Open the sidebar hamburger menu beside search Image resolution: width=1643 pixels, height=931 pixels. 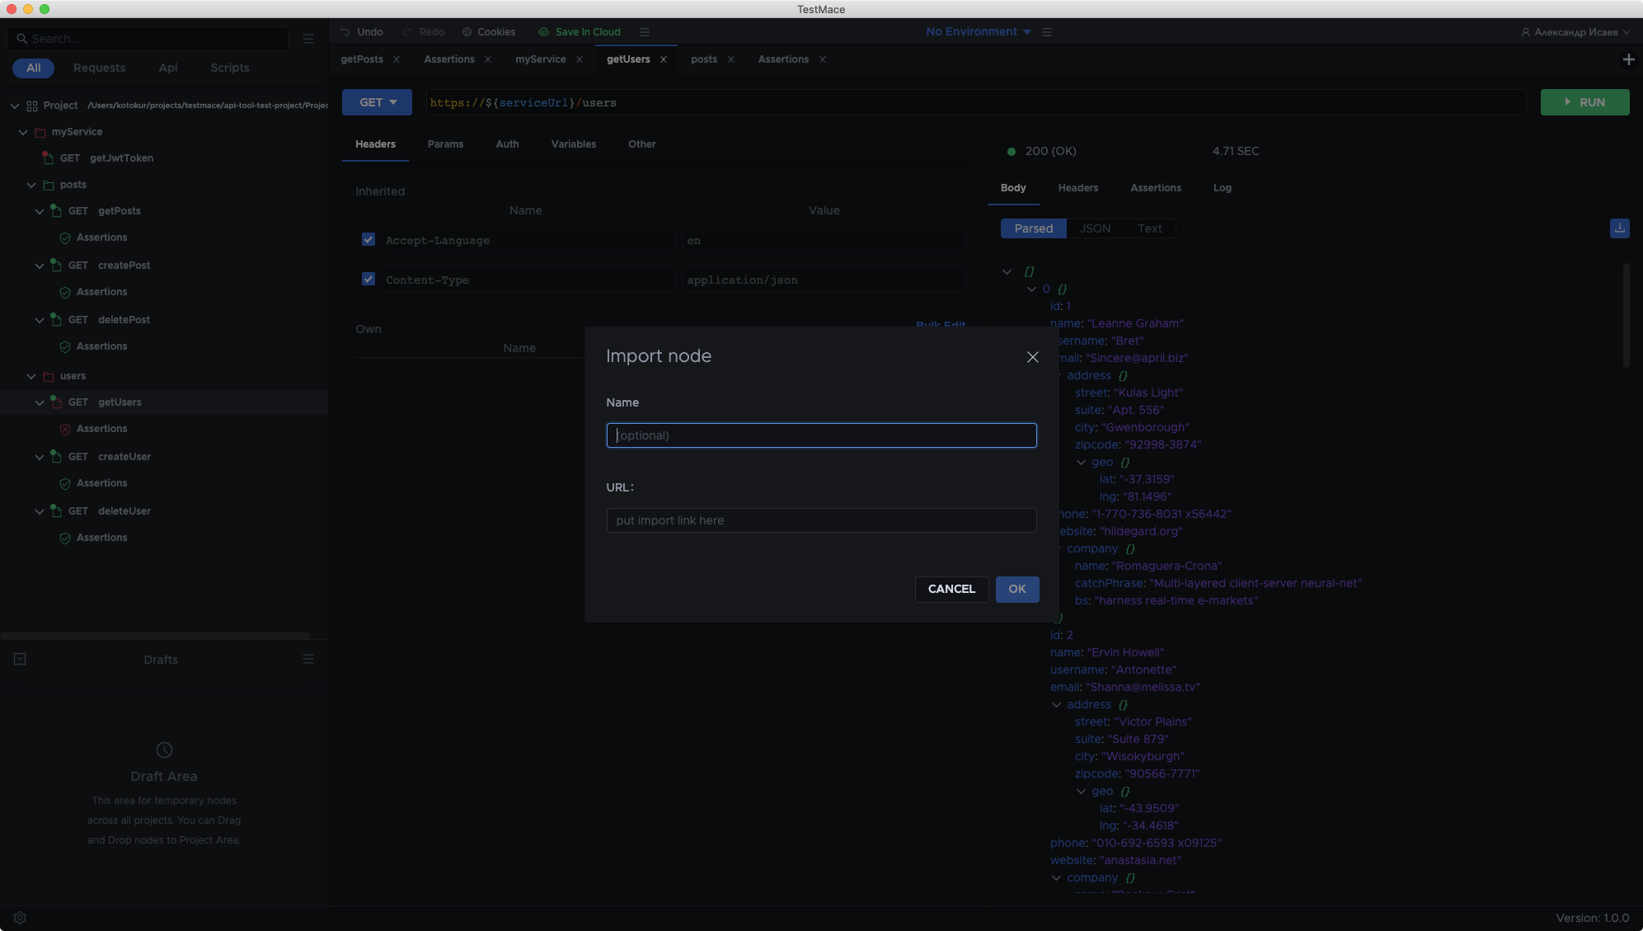[308, 39]
